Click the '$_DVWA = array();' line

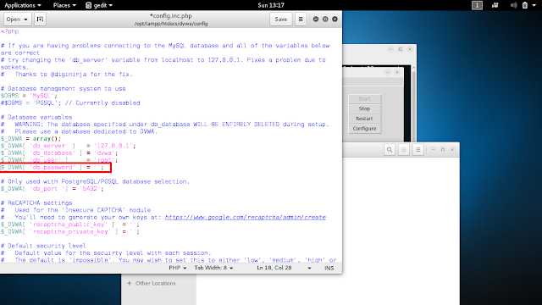coord(30,139)
